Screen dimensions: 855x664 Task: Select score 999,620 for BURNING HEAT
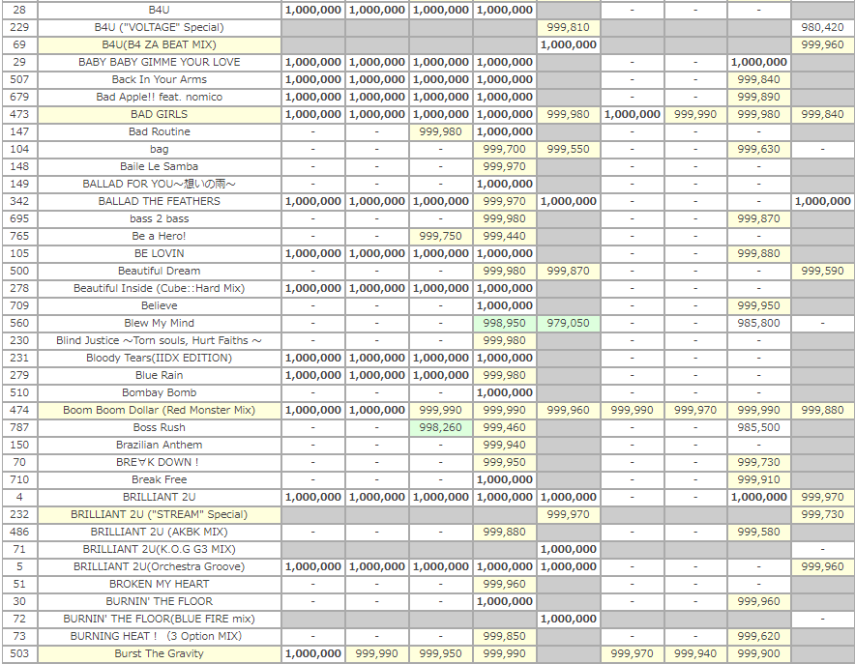[x=758, y=637]
